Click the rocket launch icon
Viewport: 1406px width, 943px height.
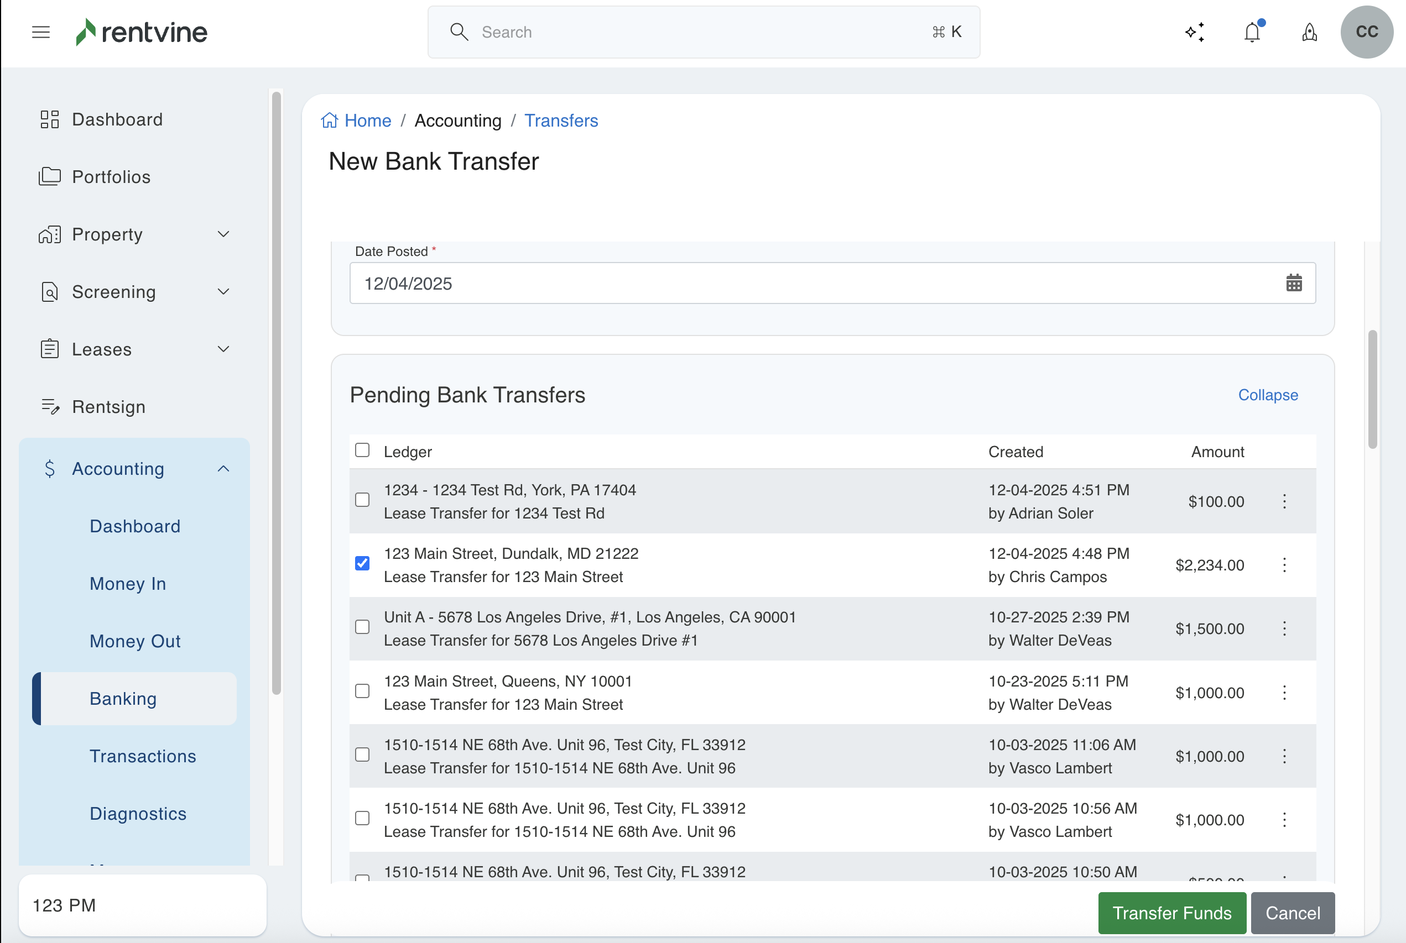pos(1309,32)
